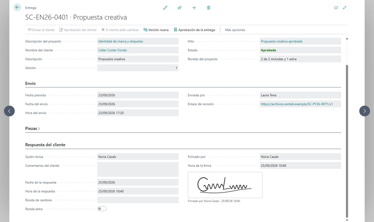Click the Firmado por field value
The image size is (374, 222).
[x=300, y=157]
